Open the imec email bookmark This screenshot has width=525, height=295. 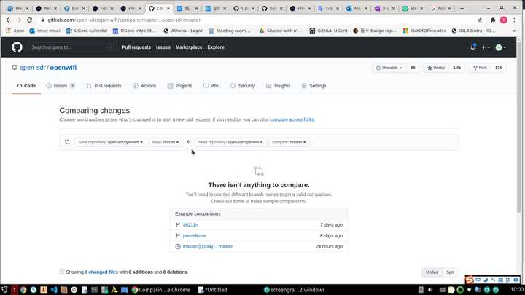[45, 31]
